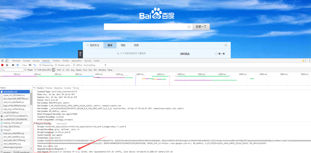This screenshot has height=153, width=311.
Task: Open the Response detail tab
Action: click(58, 88)
